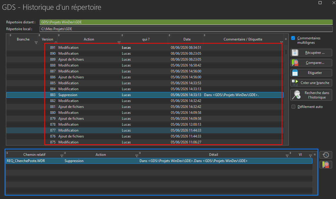Enable Défilement auto checkbox
The image size is (336, 199).
(x=293, y=106)
